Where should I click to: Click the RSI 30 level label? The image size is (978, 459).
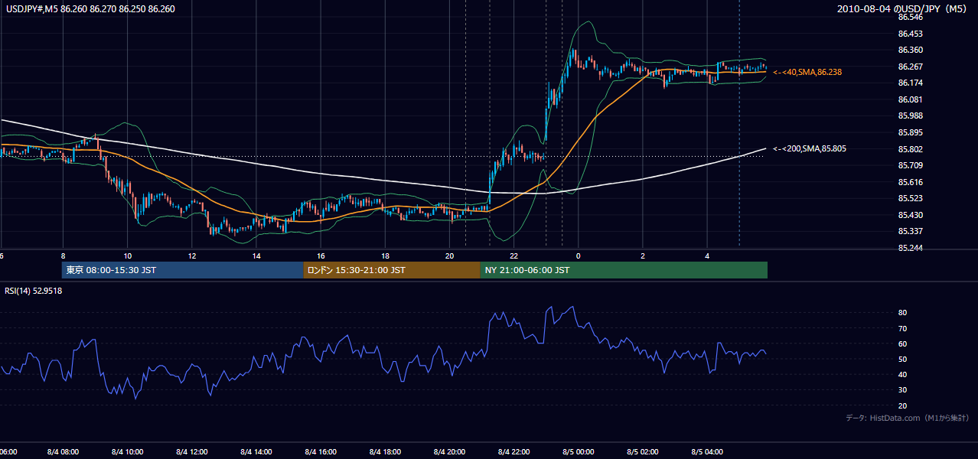point(902,390)
